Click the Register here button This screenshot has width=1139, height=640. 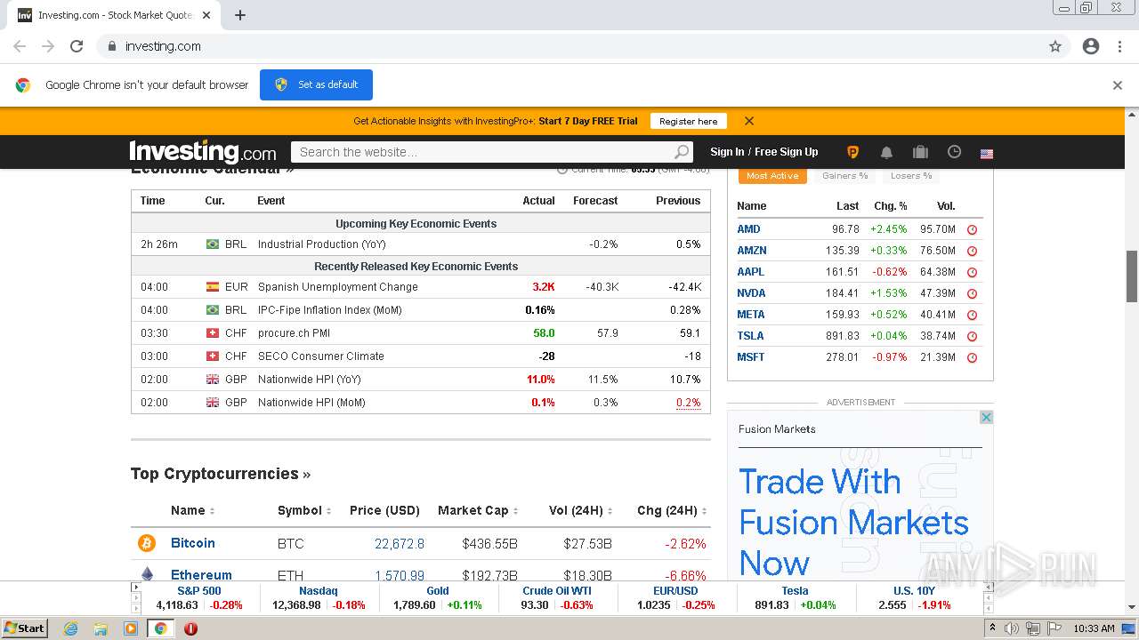(689, 121)
